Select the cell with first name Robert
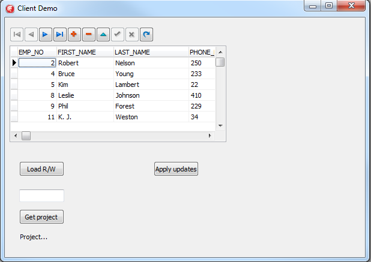 click(x=85, y=63)
